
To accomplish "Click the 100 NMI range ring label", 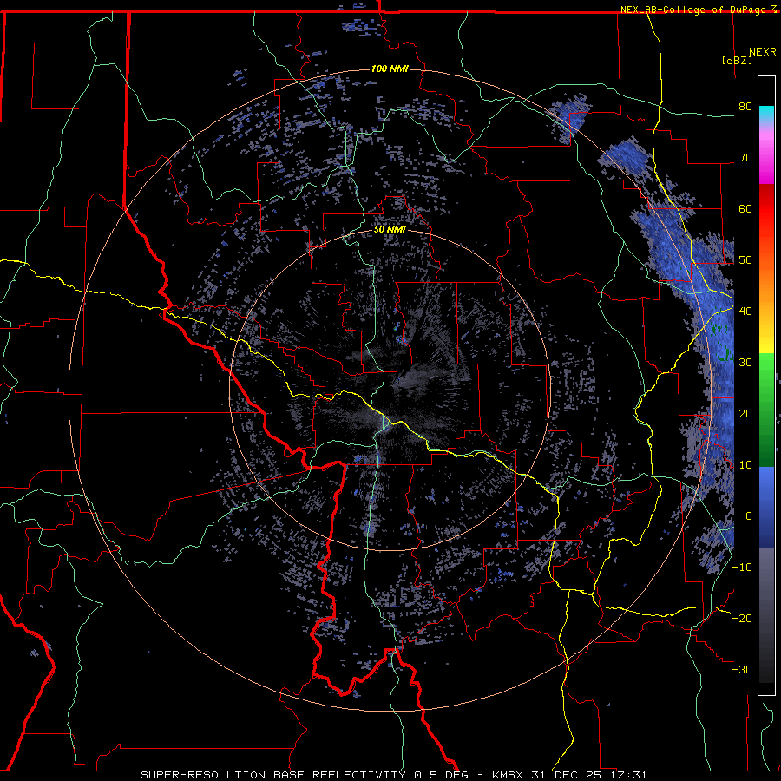I will (x=390, y=69).
